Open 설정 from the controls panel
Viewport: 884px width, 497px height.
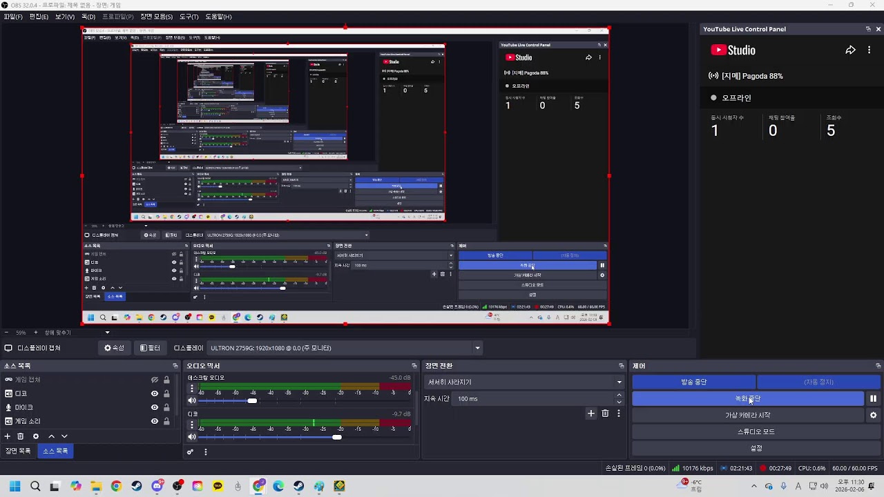click(x=756, y=448)
